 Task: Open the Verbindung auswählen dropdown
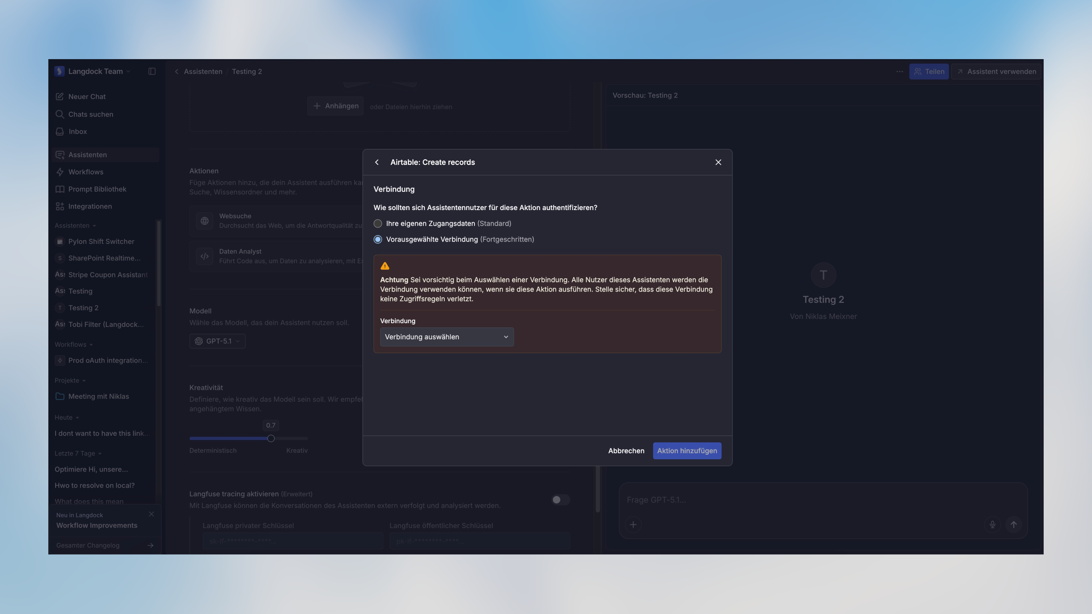point(446,337)
